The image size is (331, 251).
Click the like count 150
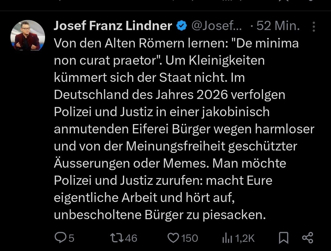click(x=190, y=238)
